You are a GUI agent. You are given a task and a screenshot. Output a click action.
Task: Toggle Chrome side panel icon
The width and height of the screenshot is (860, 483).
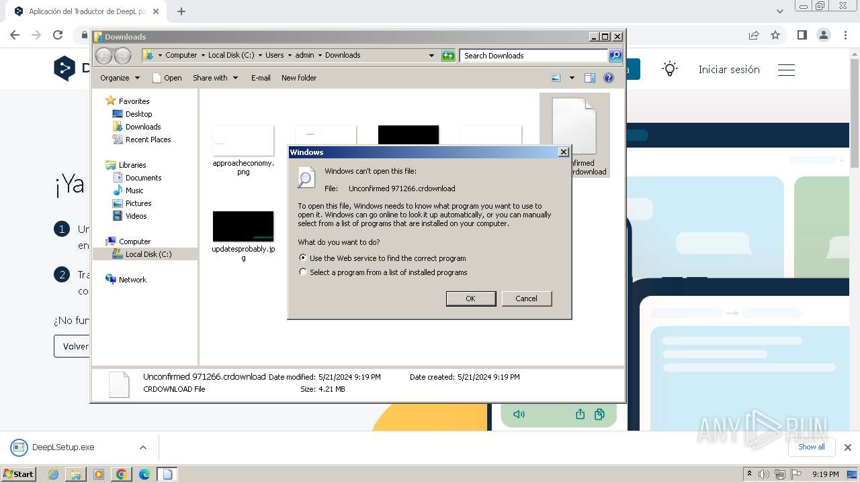pyautogui.click(x=802, y=36)
